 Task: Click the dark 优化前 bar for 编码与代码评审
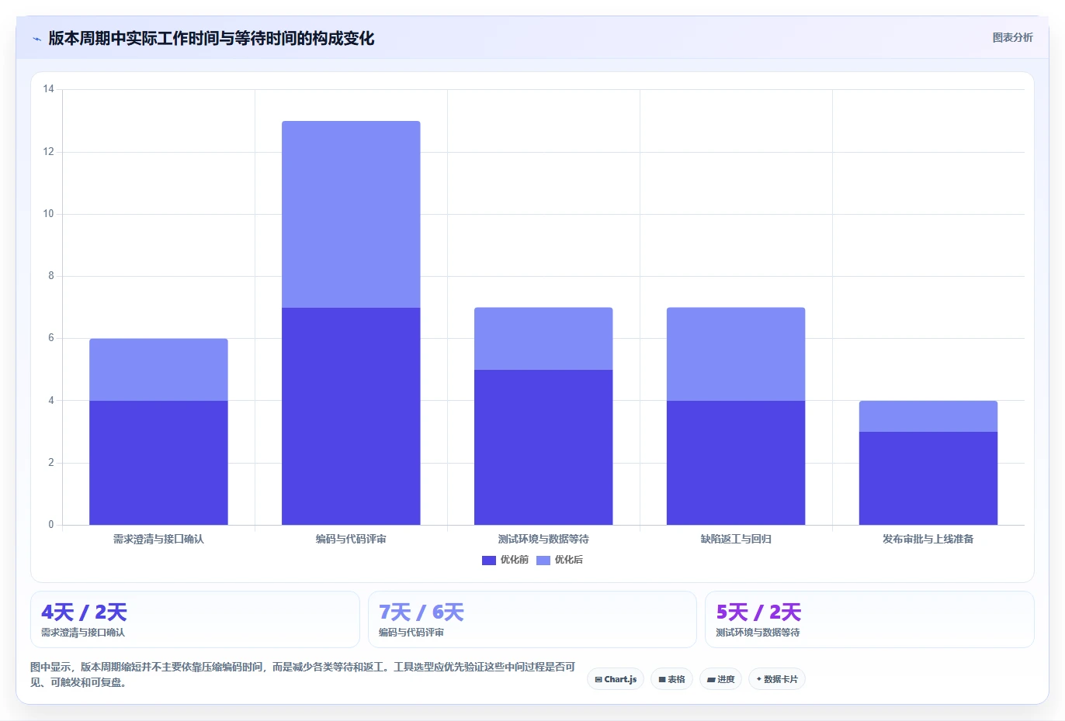pyautogui.click(x=351, y=416)
